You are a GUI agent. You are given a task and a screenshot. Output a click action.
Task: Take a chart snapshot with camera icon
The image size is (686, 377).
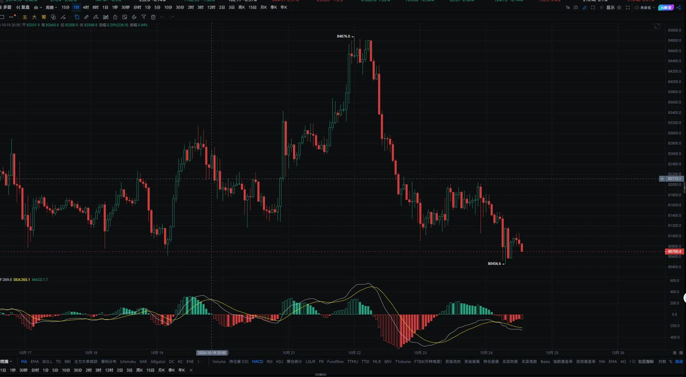[576, 7]
